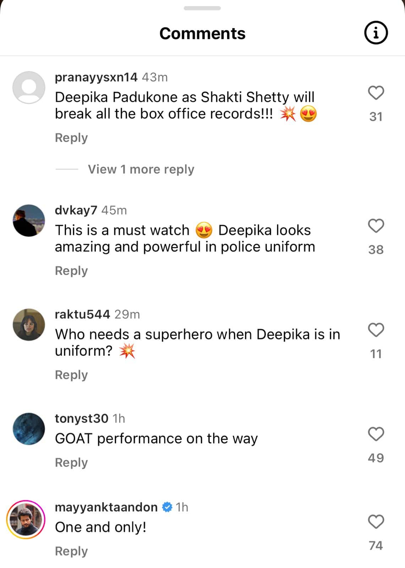The height and width of the screenshot is (568, 405).
Task: Tap the heart on raktu544's comment
Action: point(376,330)
